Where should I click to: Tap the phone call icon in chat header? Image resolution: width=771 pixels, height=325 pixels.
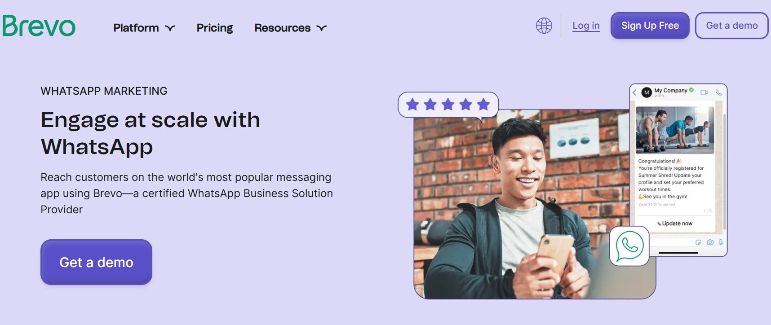718,92
